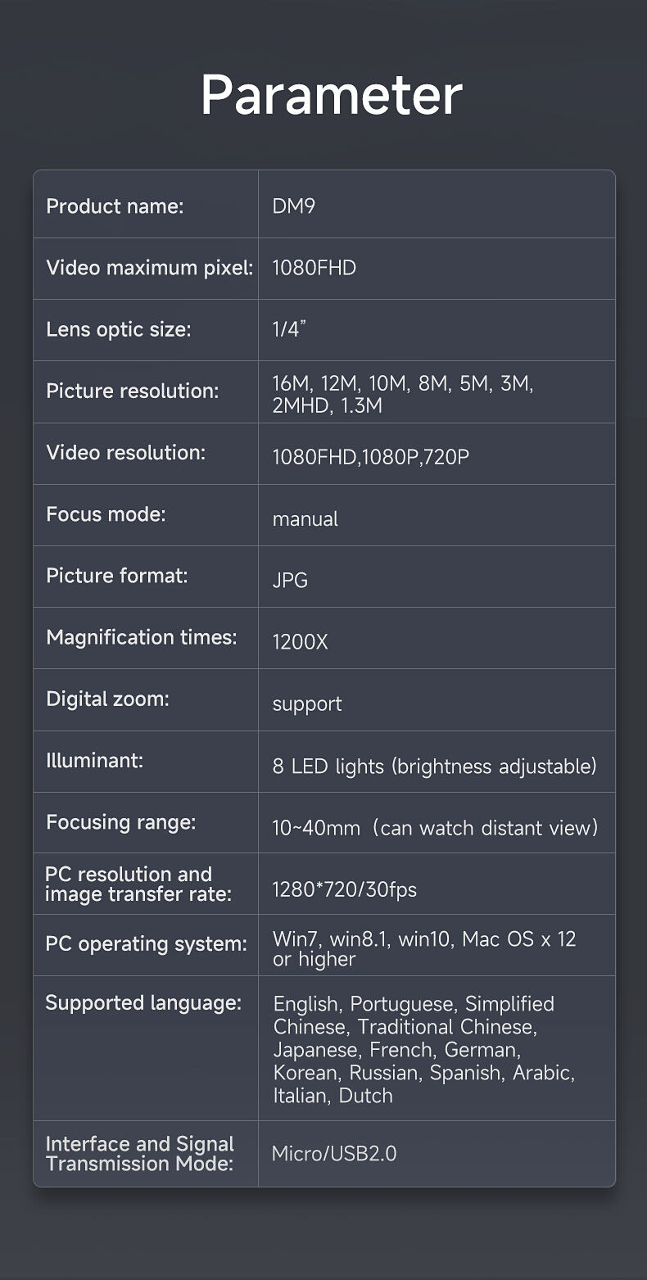Click the DM9 product name value

tap(293, 206)
